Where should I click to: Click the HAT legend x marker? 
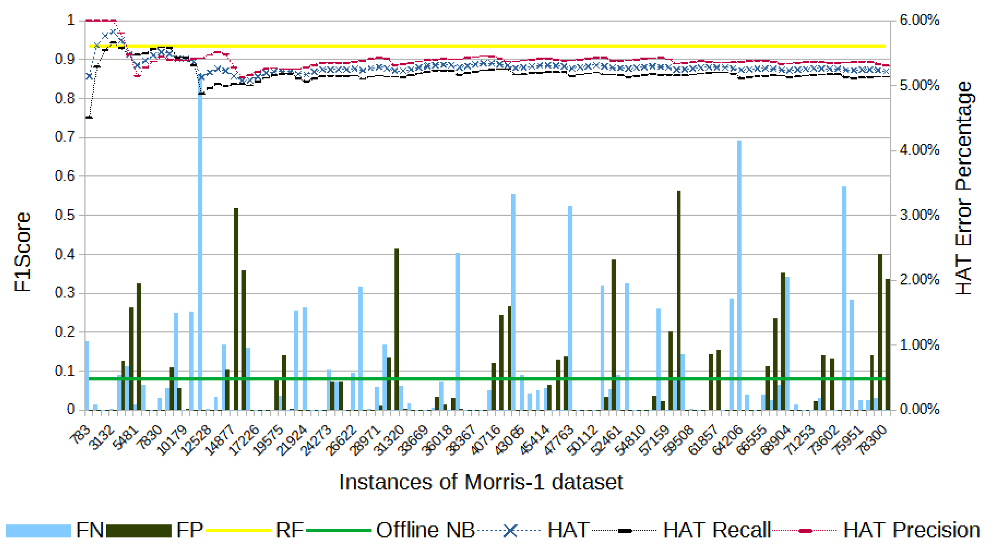point(510,530)
